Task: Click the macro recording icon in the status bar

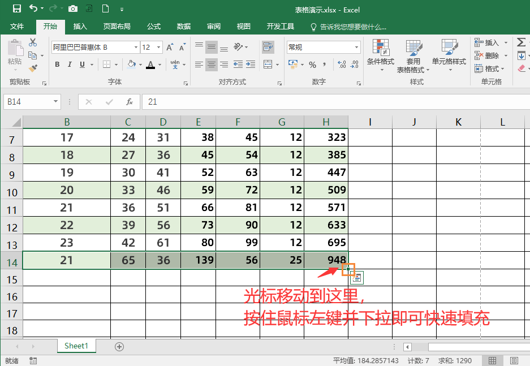Action: click(x=33, y=360)
